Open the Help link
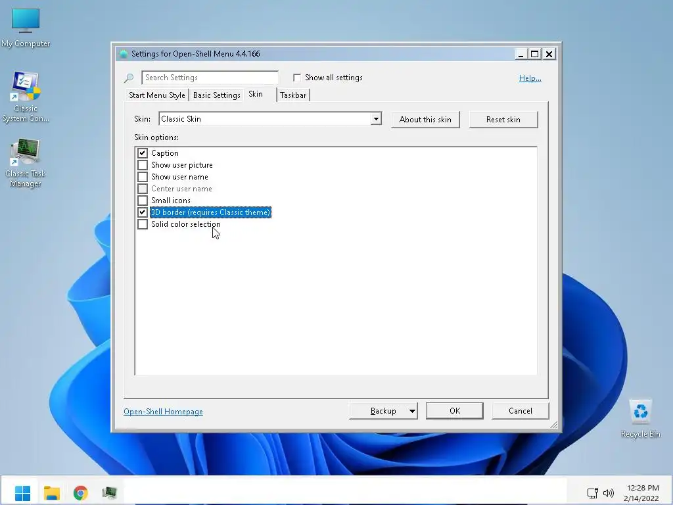673x505 pixels. 530,78
